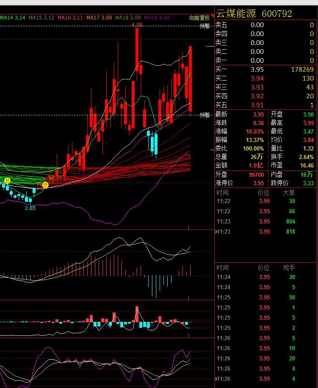Select the 11:25 tick with 2 lots

point(265,328)
